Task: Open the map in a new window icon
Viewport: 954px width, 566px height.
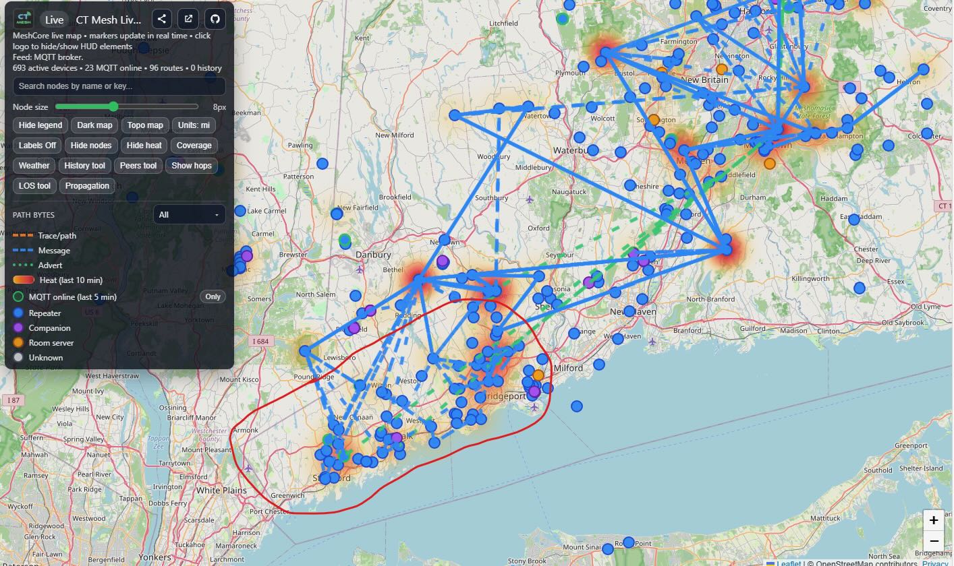Action: point(188,20)
